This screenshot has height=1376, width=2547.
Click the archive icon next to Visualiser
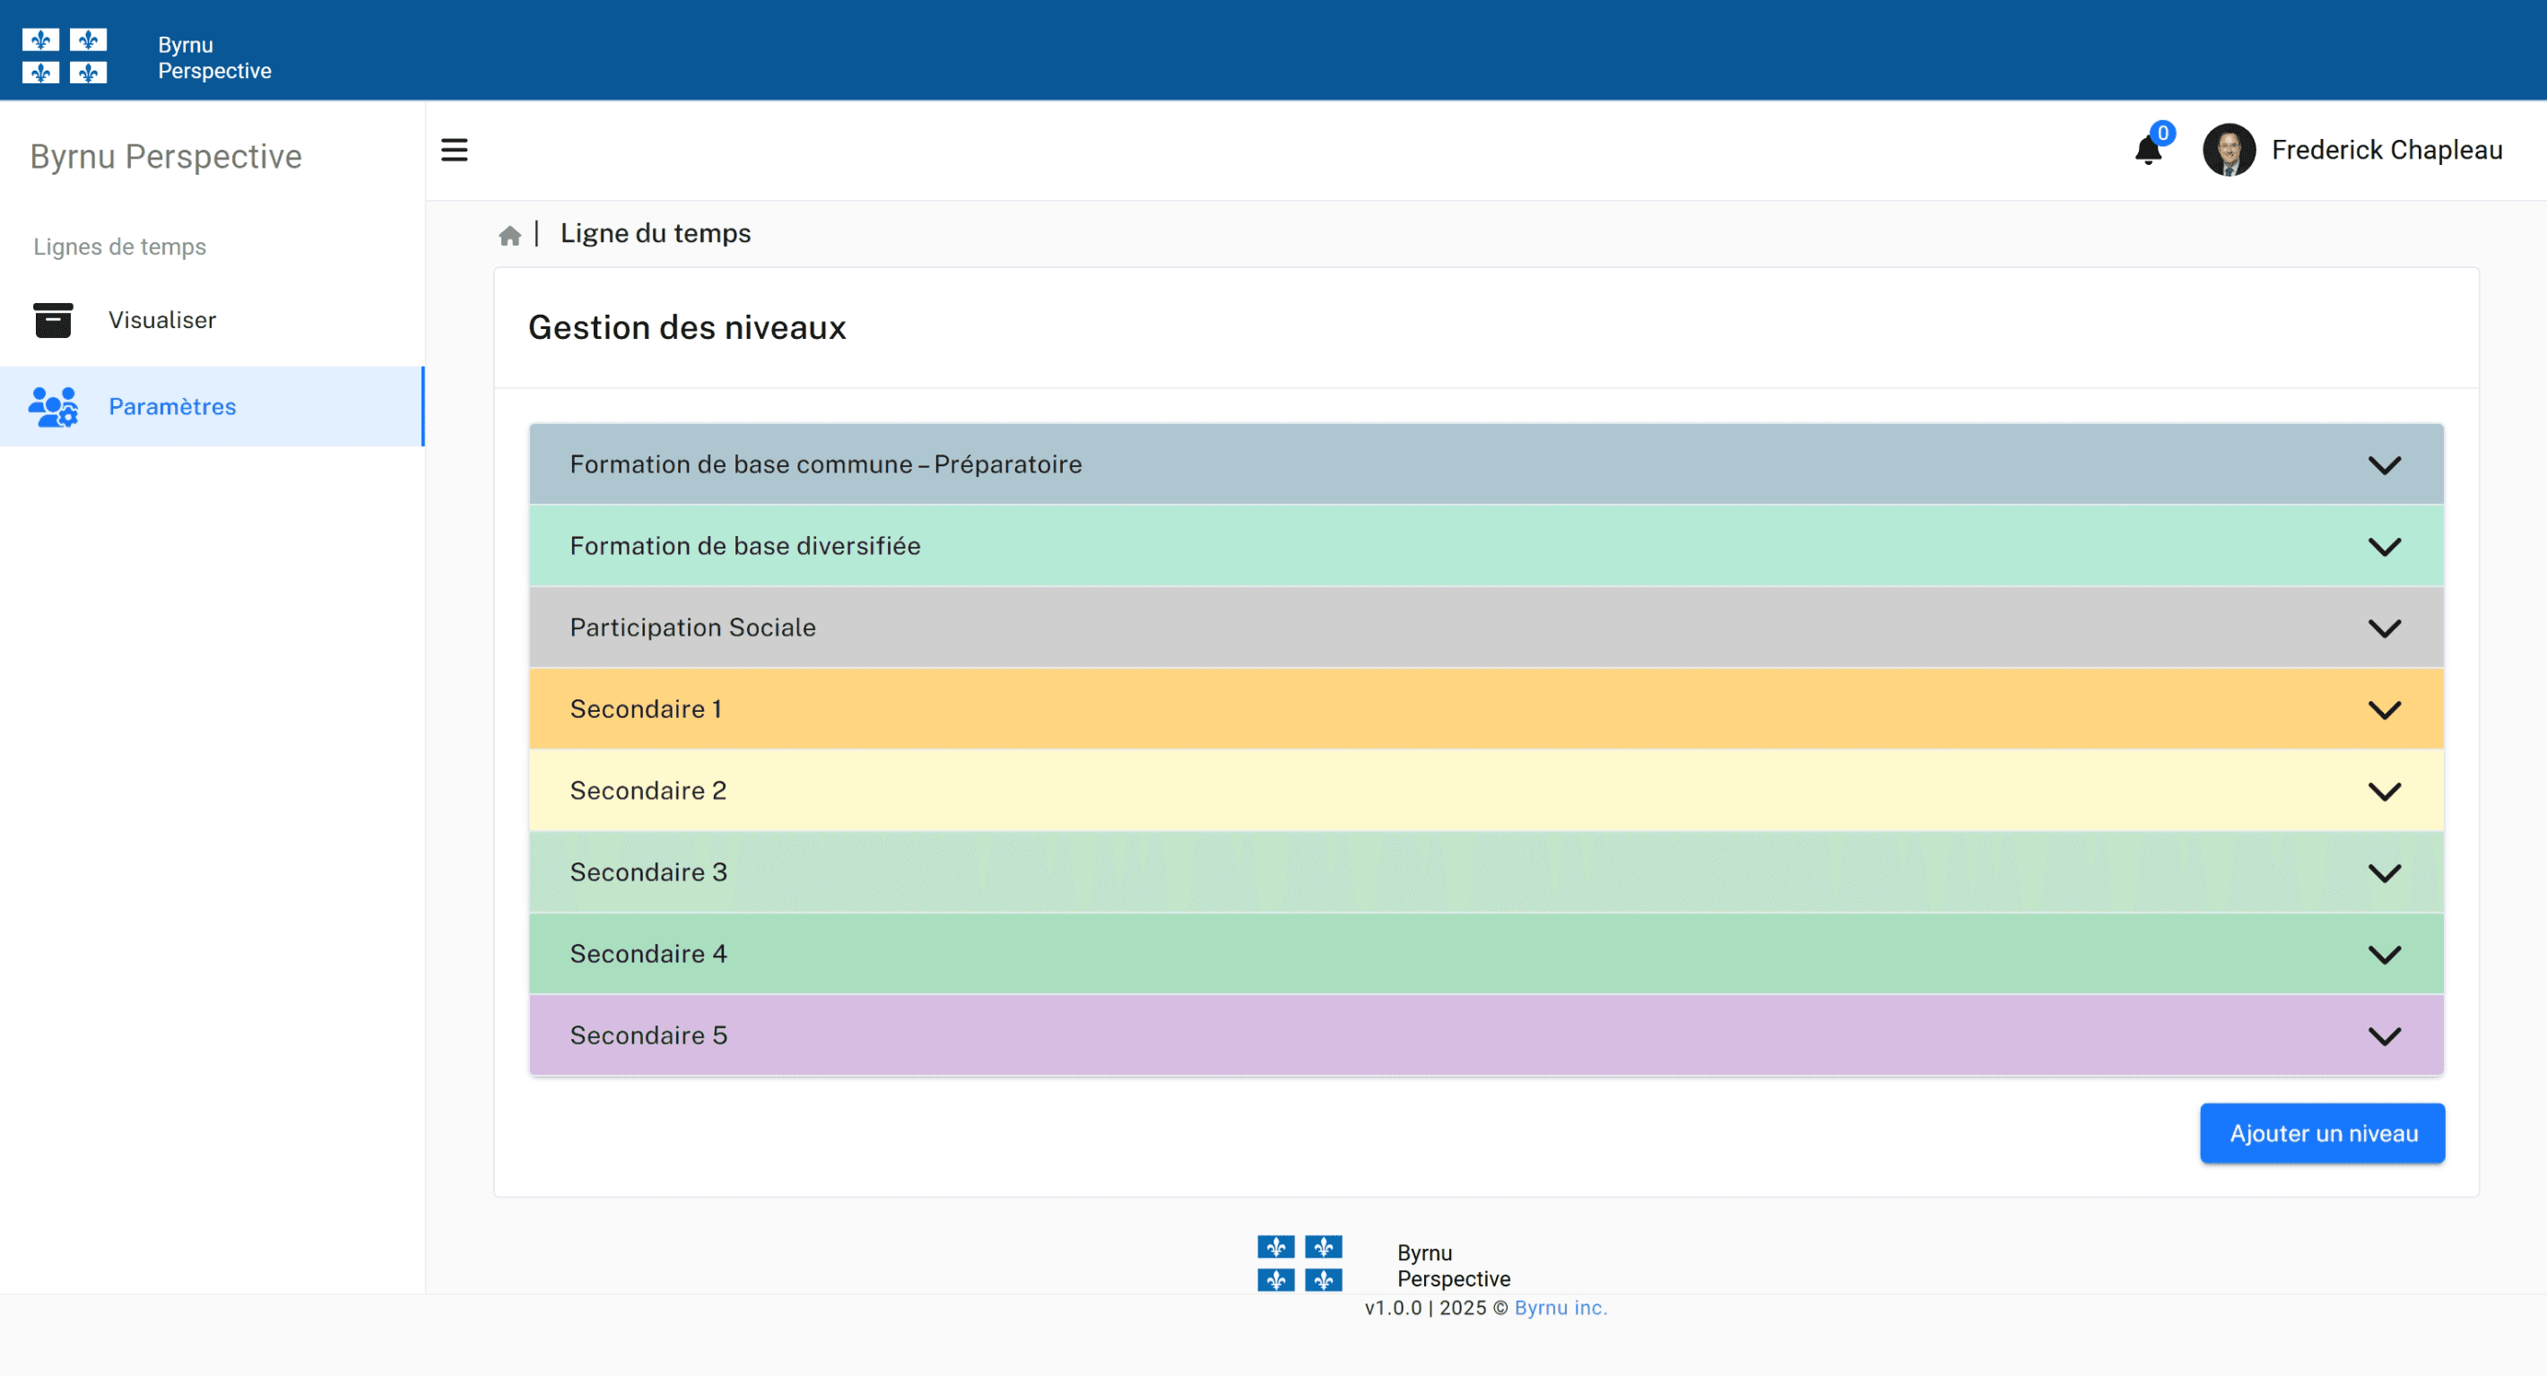(54, 319)
